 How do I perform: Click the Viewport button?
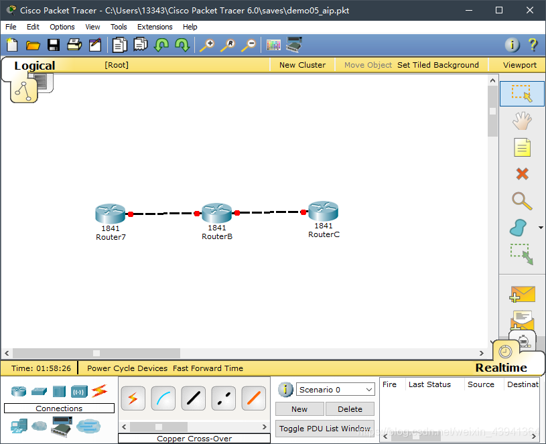coord(519,65)
